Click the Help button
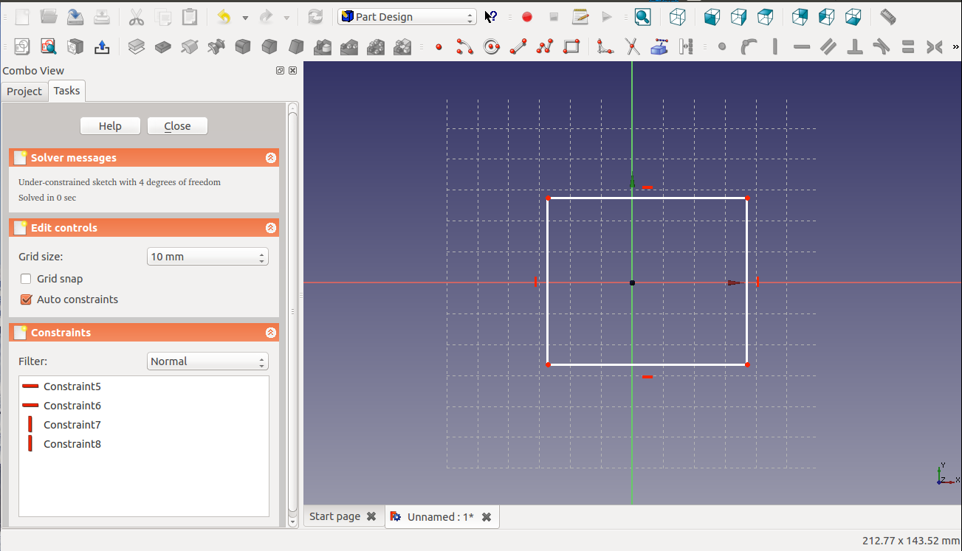Viewport: 962px width, 551px height. [110, 126]
